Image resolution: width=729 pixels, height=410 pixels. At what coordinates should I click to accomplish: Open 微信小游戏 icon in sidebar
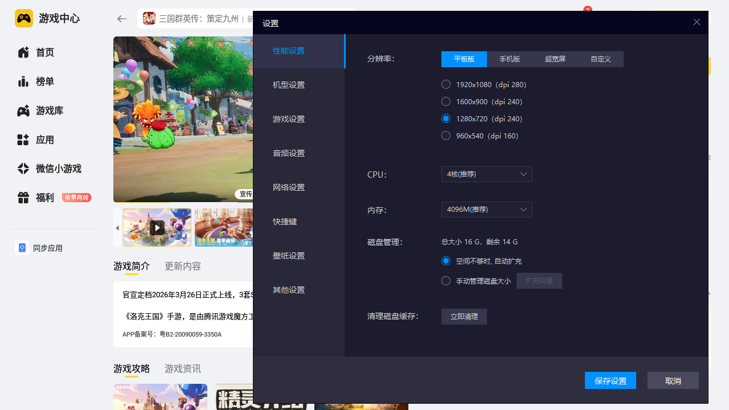point(23,169)
